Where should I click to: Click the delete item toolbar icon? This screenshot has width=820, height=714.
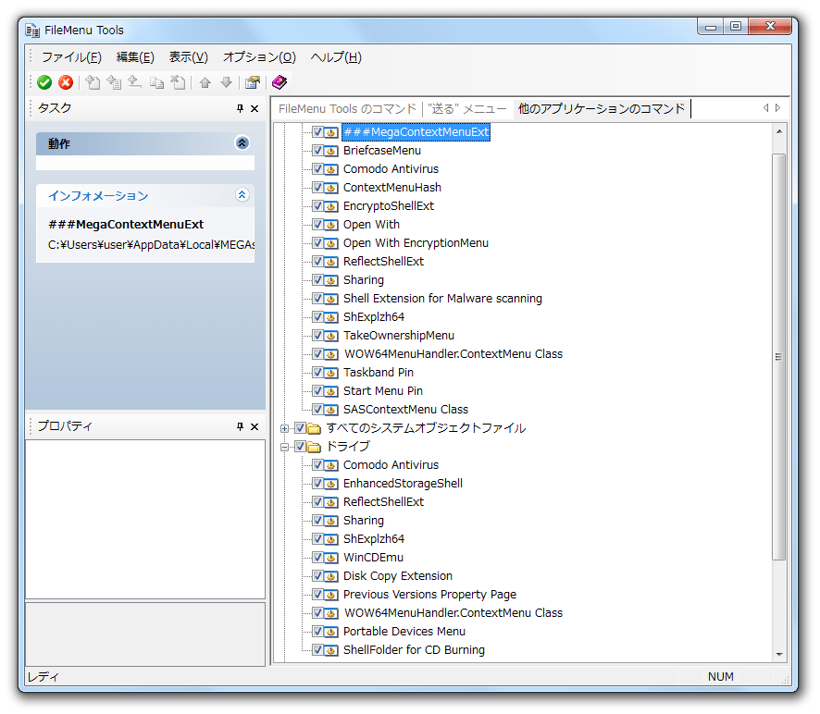[x=179, y=82]
